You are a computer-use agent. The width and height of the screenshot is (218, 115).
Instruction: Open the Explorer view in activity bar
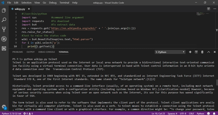tap(4, 11)
